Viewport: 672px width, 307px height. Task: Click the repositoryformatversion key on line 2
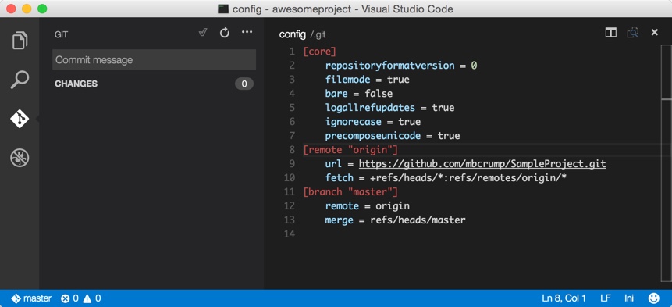click(389, 66)
